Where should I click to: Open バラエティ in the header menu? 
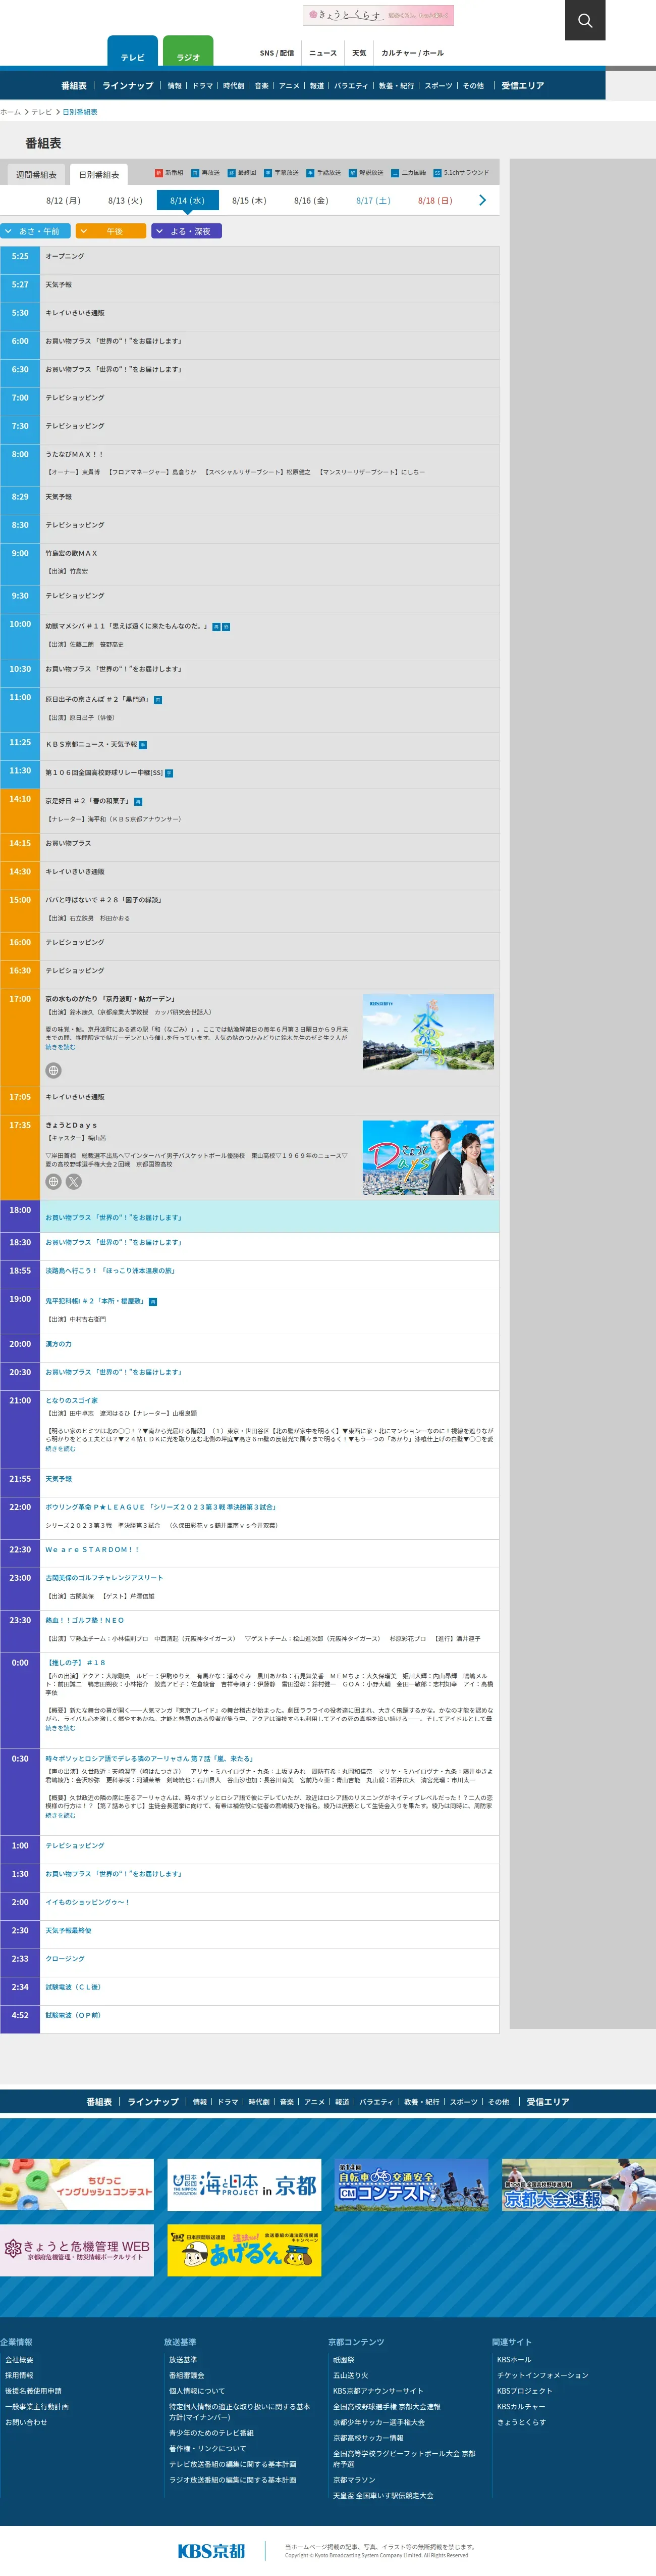(351, 86)
